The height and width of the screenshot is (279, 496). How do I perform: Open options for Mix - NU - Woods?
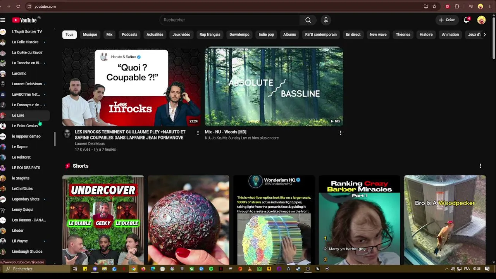point(341,133)
